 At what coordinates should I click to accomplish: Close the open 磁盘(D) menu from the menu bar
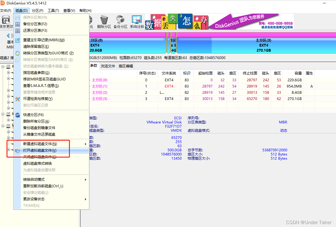(21, 10)
